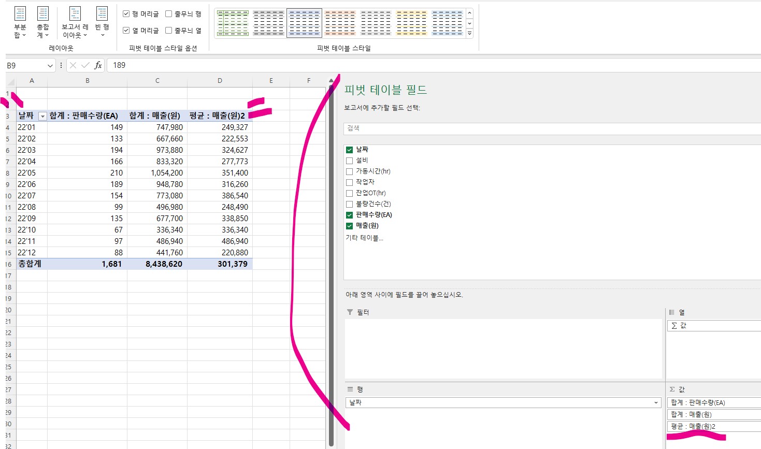Select column B header

(x=88, y=81)
